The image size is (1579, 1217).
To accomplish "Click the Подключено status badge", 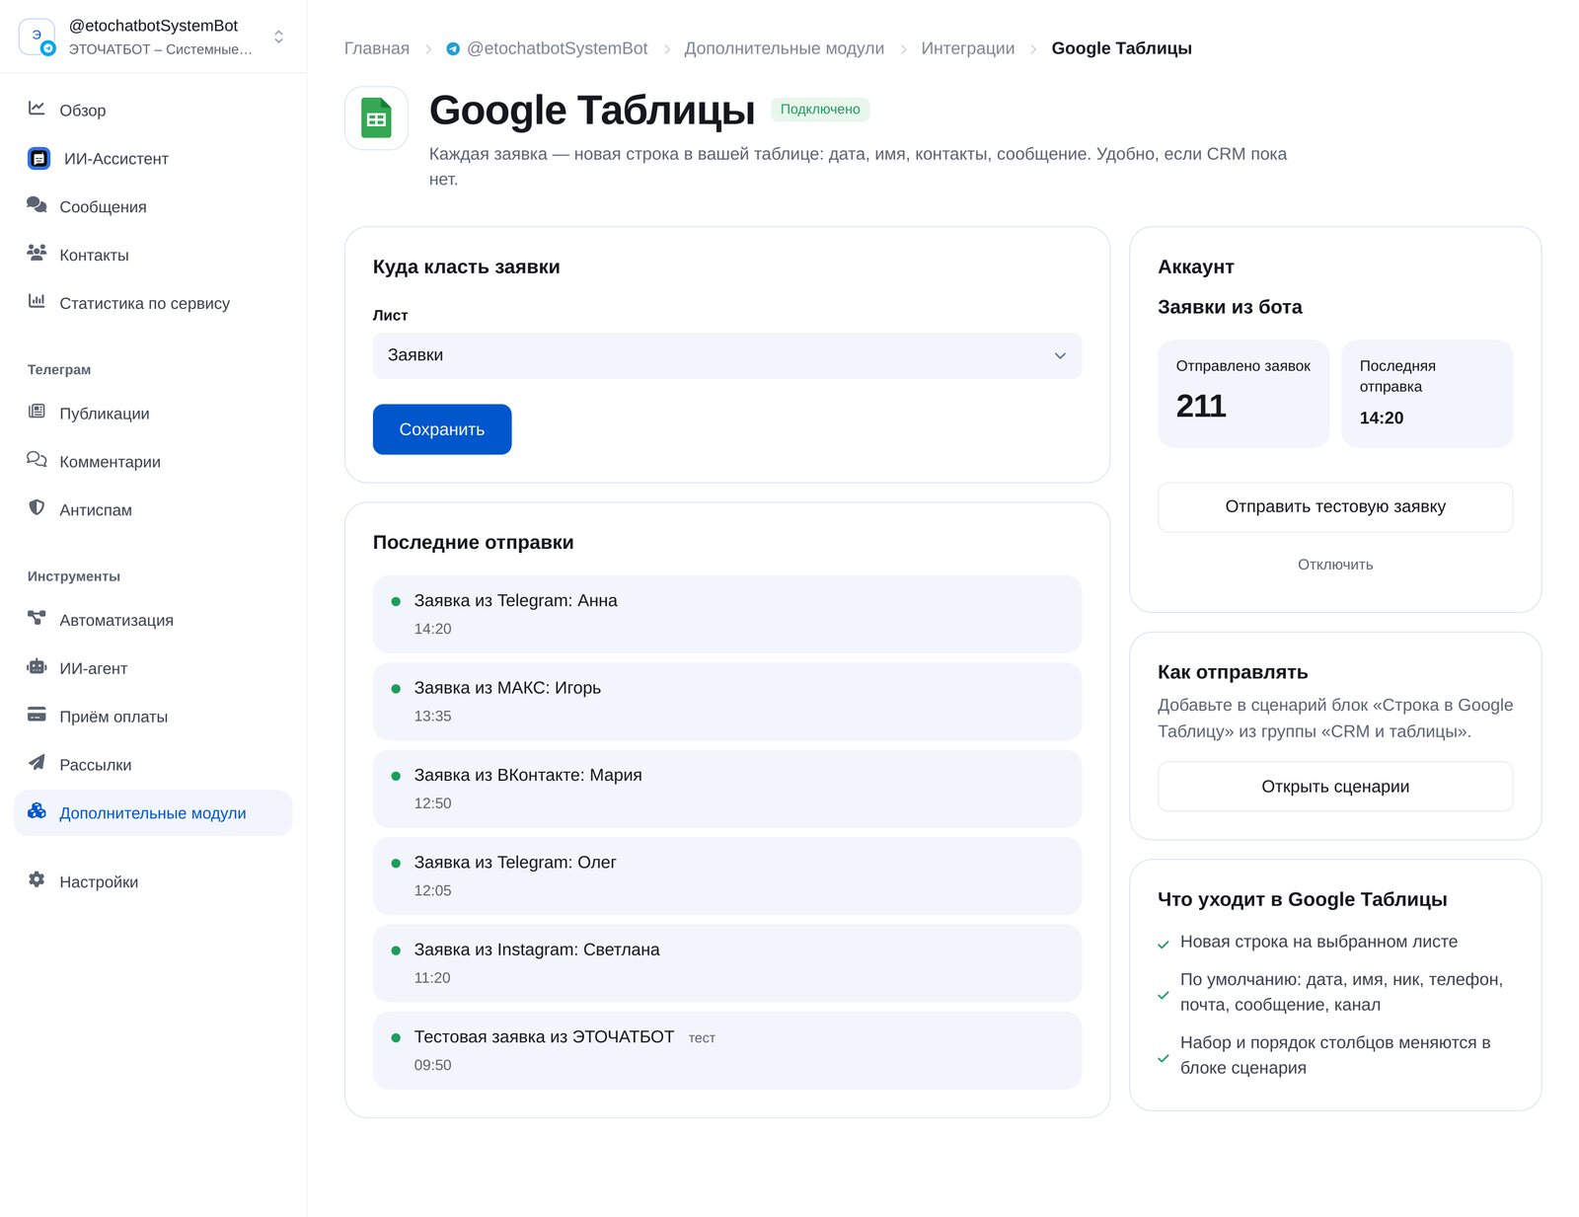I will tap(820, 110).
